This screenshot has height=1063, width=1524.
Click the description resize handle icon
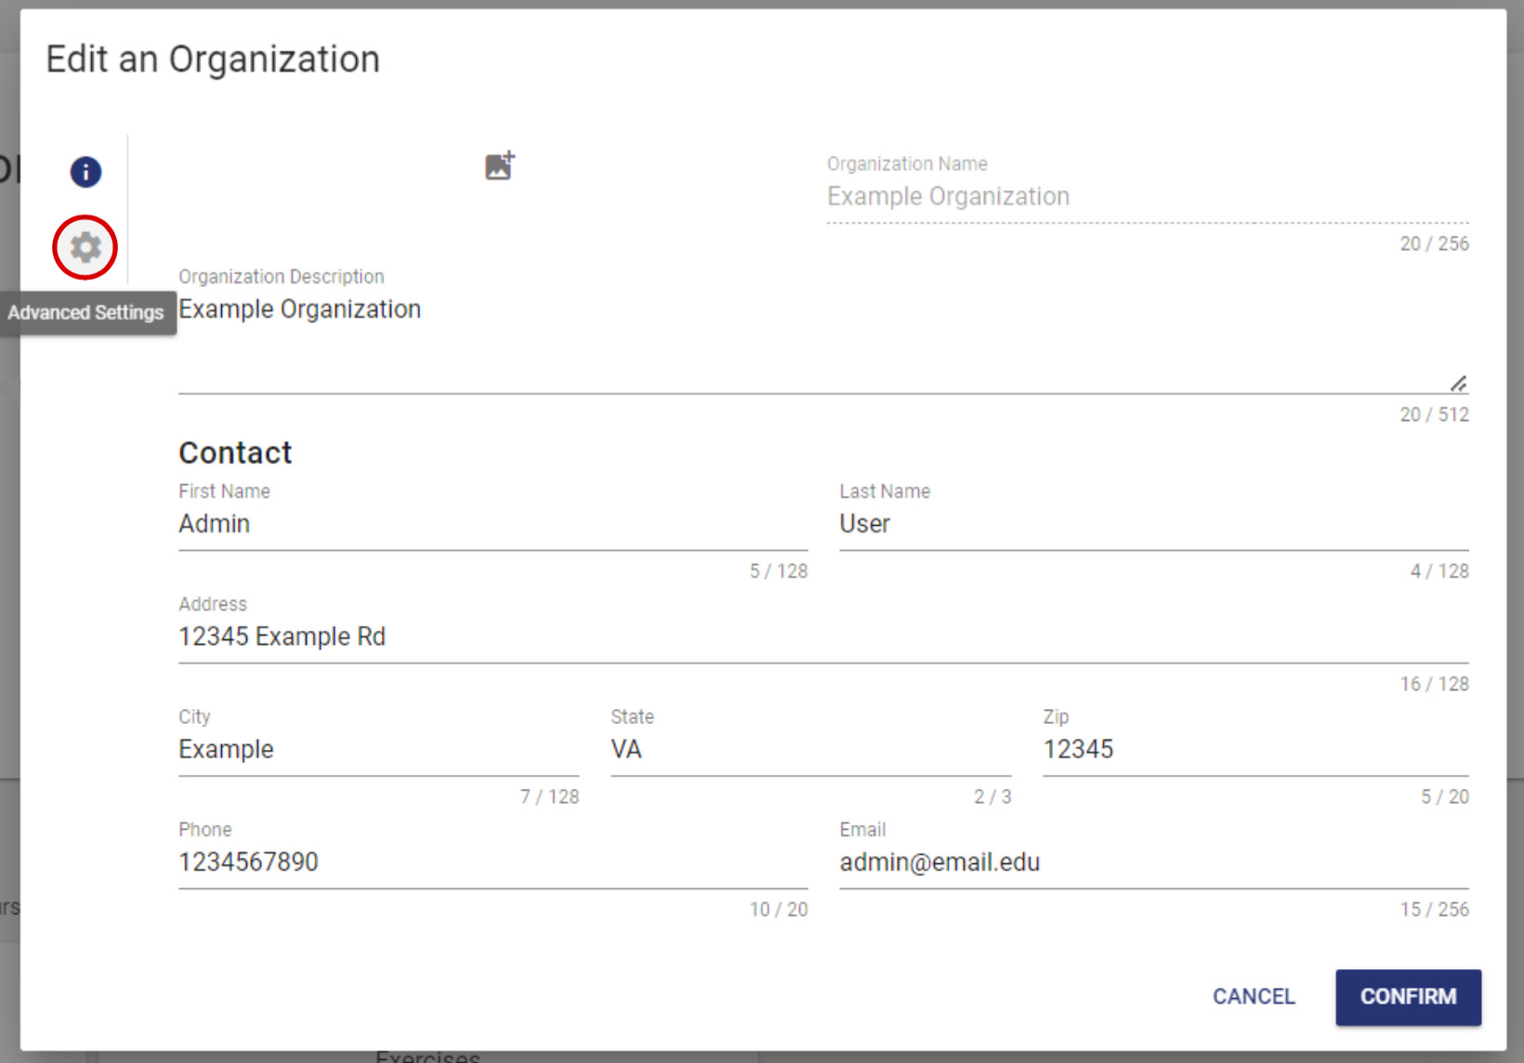pyautogui.click(x=1456, y=382)
